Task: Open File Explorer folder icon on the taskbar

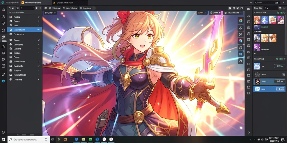Action: click(83, 139)
